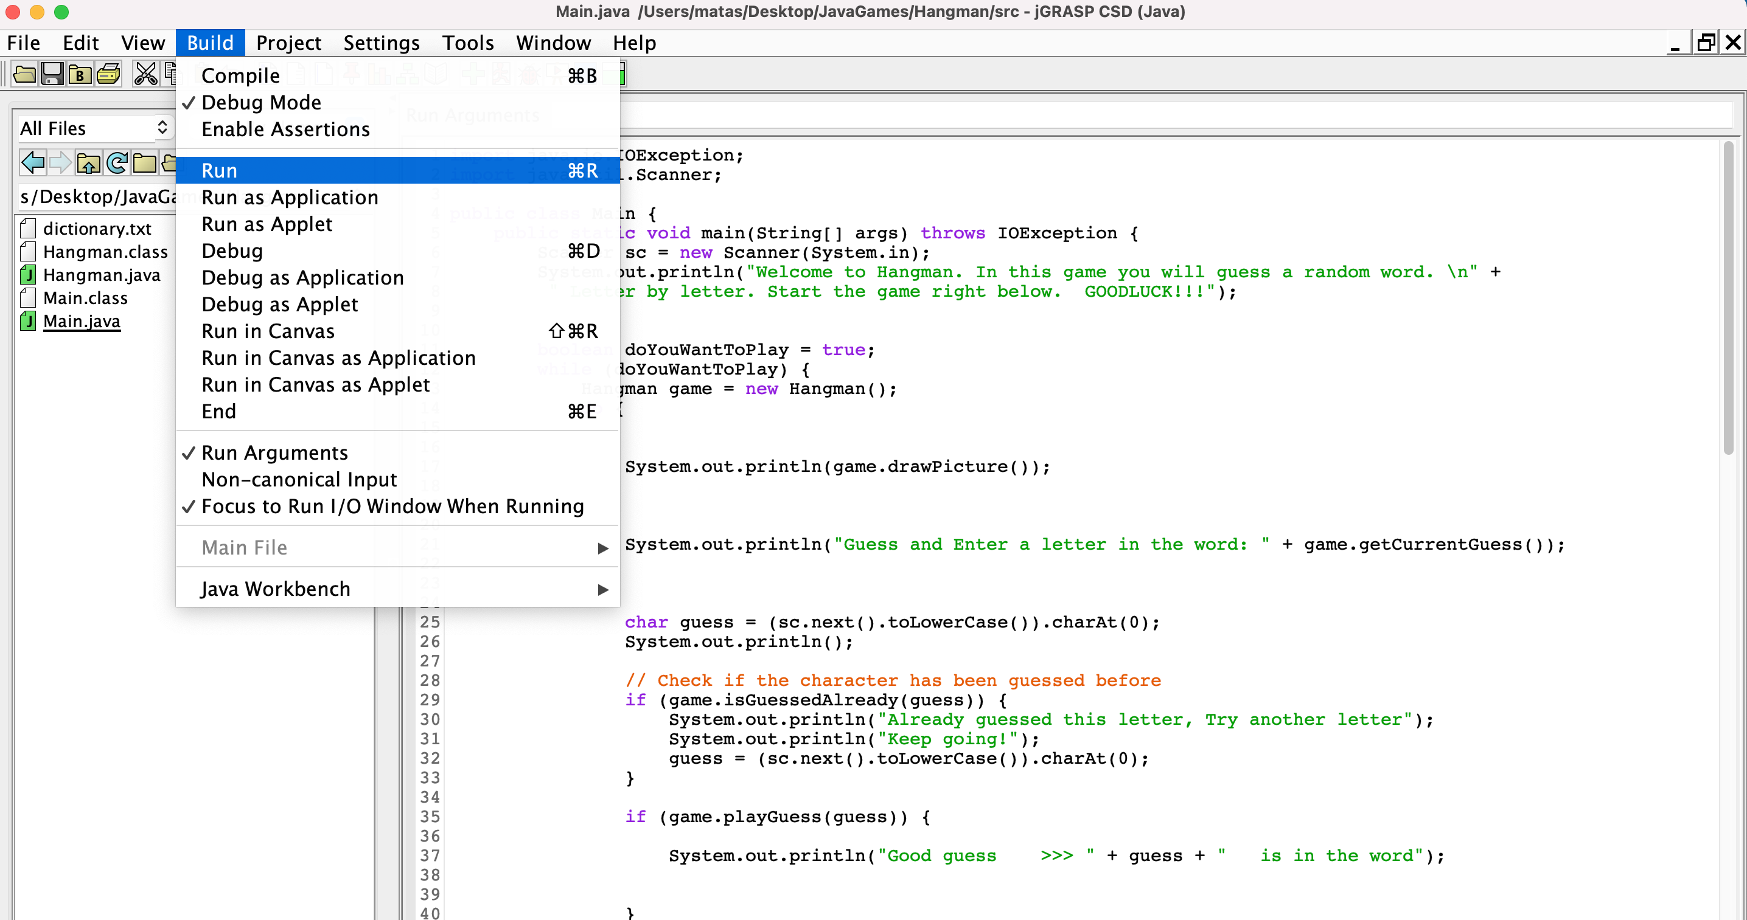Select Debug as Application
Viewport: 1747px width, 920px height.
point(397,277)
